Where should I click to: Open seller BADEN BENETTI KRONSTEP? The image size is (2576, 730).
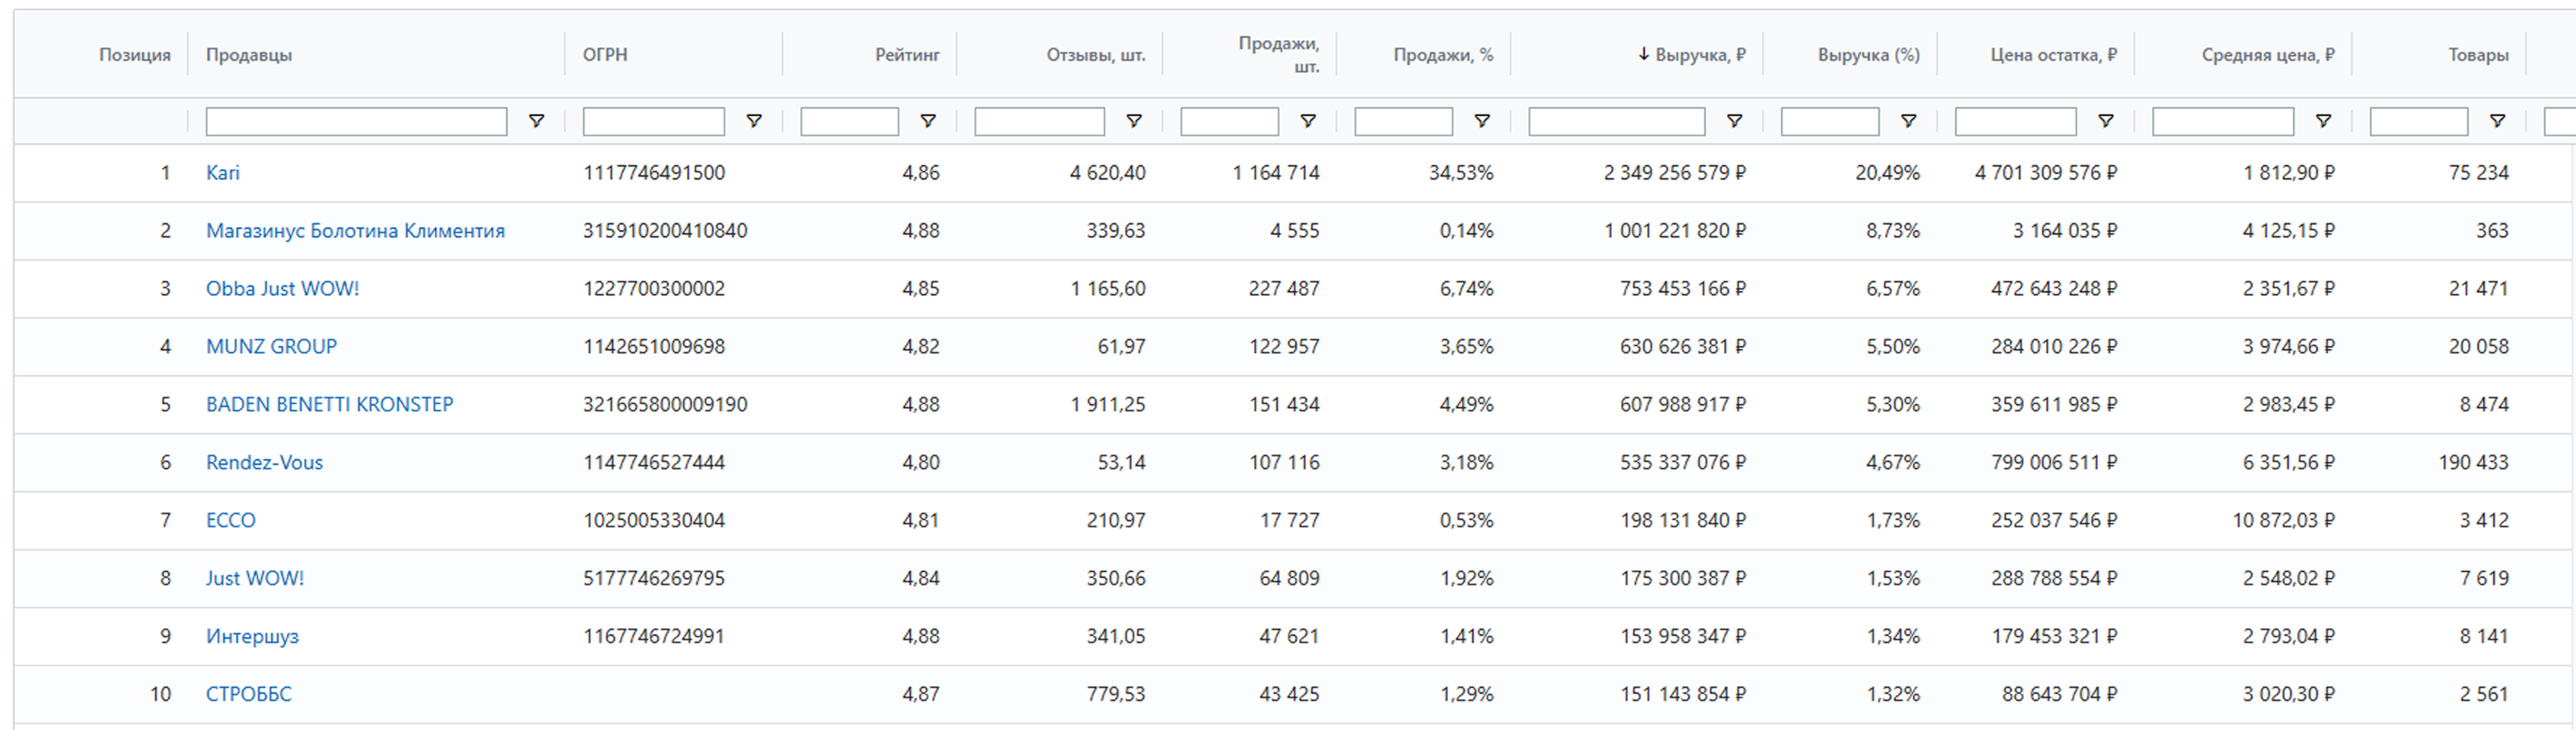[x=329, y=404]
